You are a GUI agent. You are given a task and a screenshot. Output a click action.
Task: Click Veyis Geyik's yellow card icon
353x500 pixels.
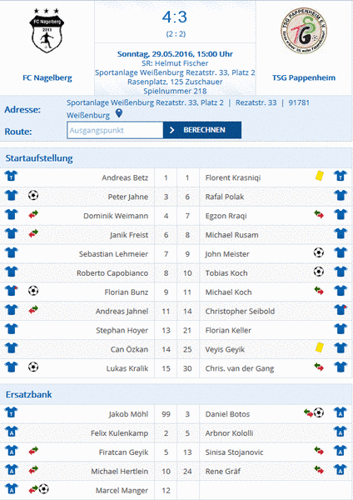(319, 347)
